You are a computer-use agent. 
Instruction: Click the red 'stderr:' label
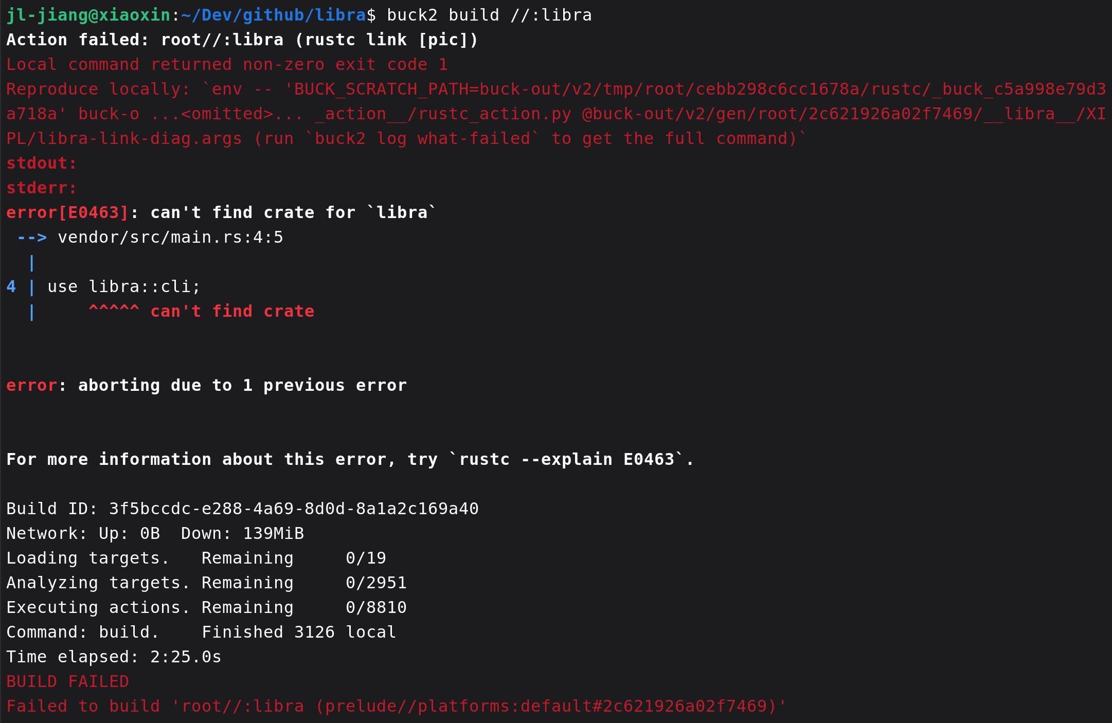tap(41, 188)
